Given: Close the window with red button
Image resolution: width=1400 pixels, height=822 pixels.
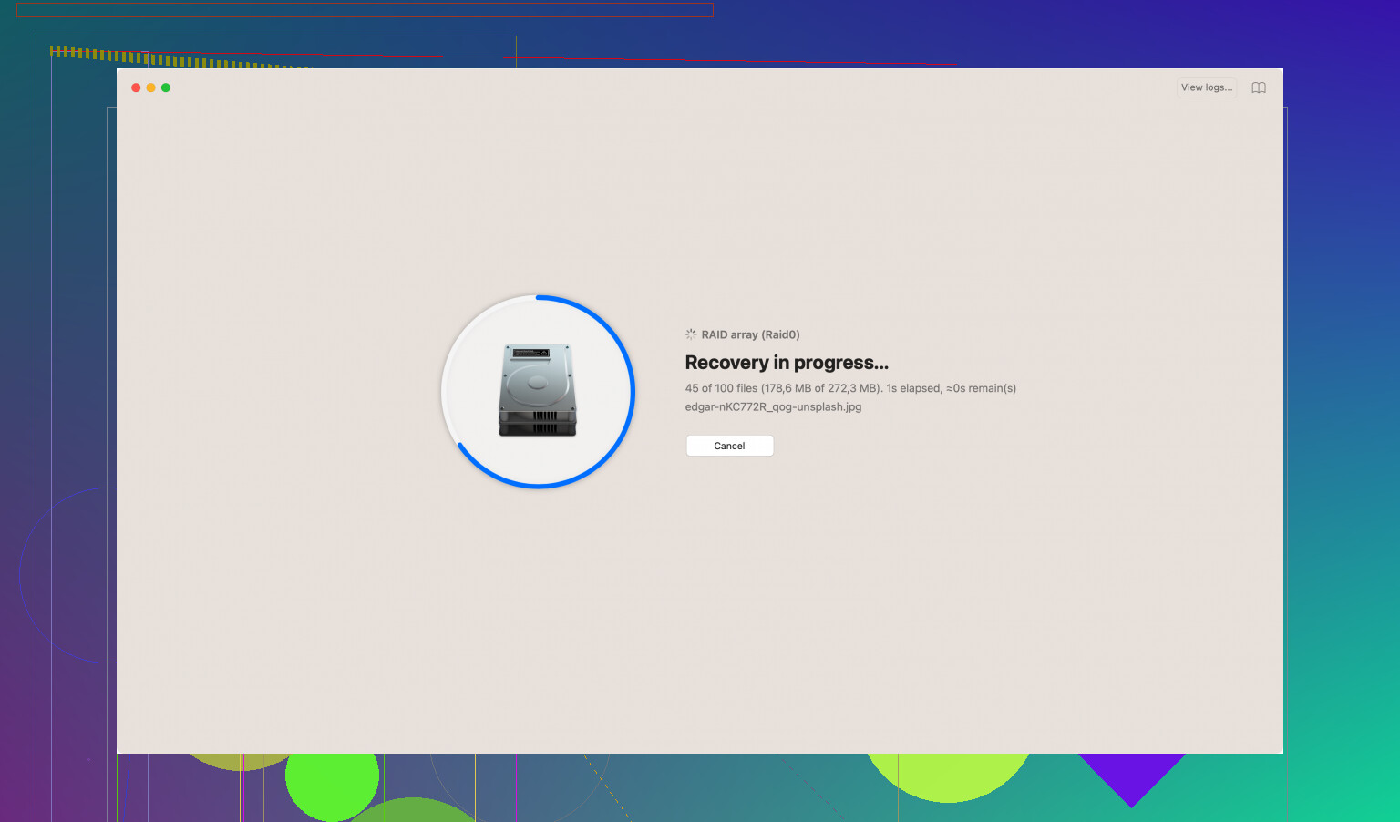Looking at the screenshot, I should click(136, 87).
